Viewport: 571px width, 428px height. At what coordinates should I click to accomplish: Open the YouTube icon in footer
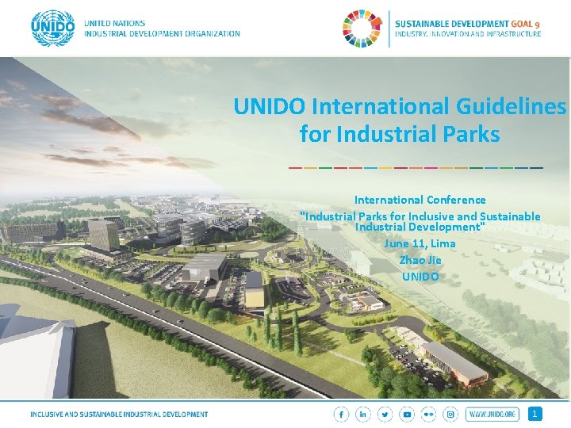pyautogui.click(x=407, y=415)
